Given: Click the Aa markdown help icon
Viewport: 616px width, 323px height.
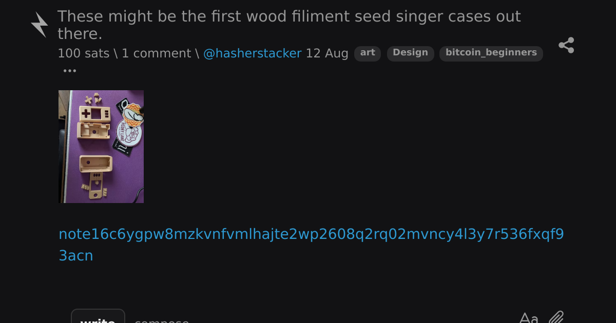Looking at the screenshot, I should (529, 319).
